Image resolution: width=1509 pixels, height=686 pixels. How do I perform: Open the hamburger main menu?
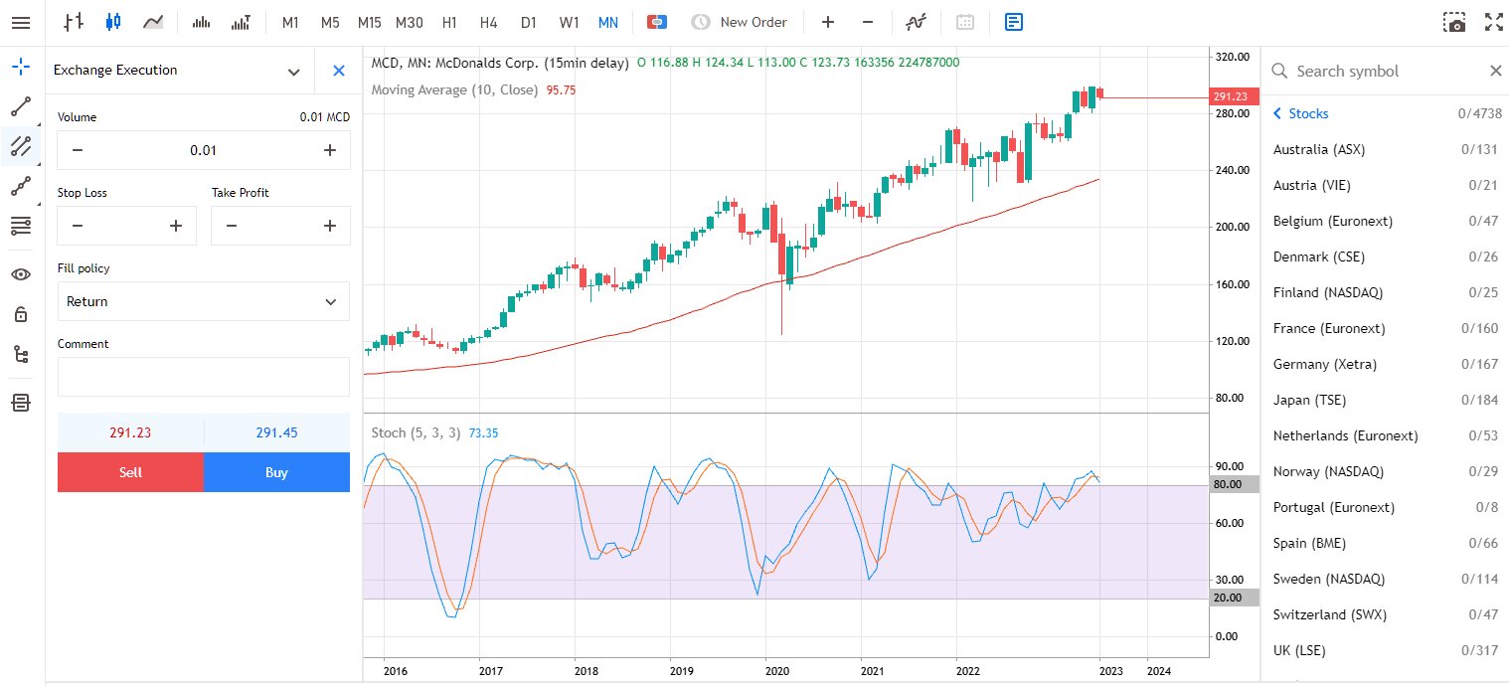click(21, 22)
